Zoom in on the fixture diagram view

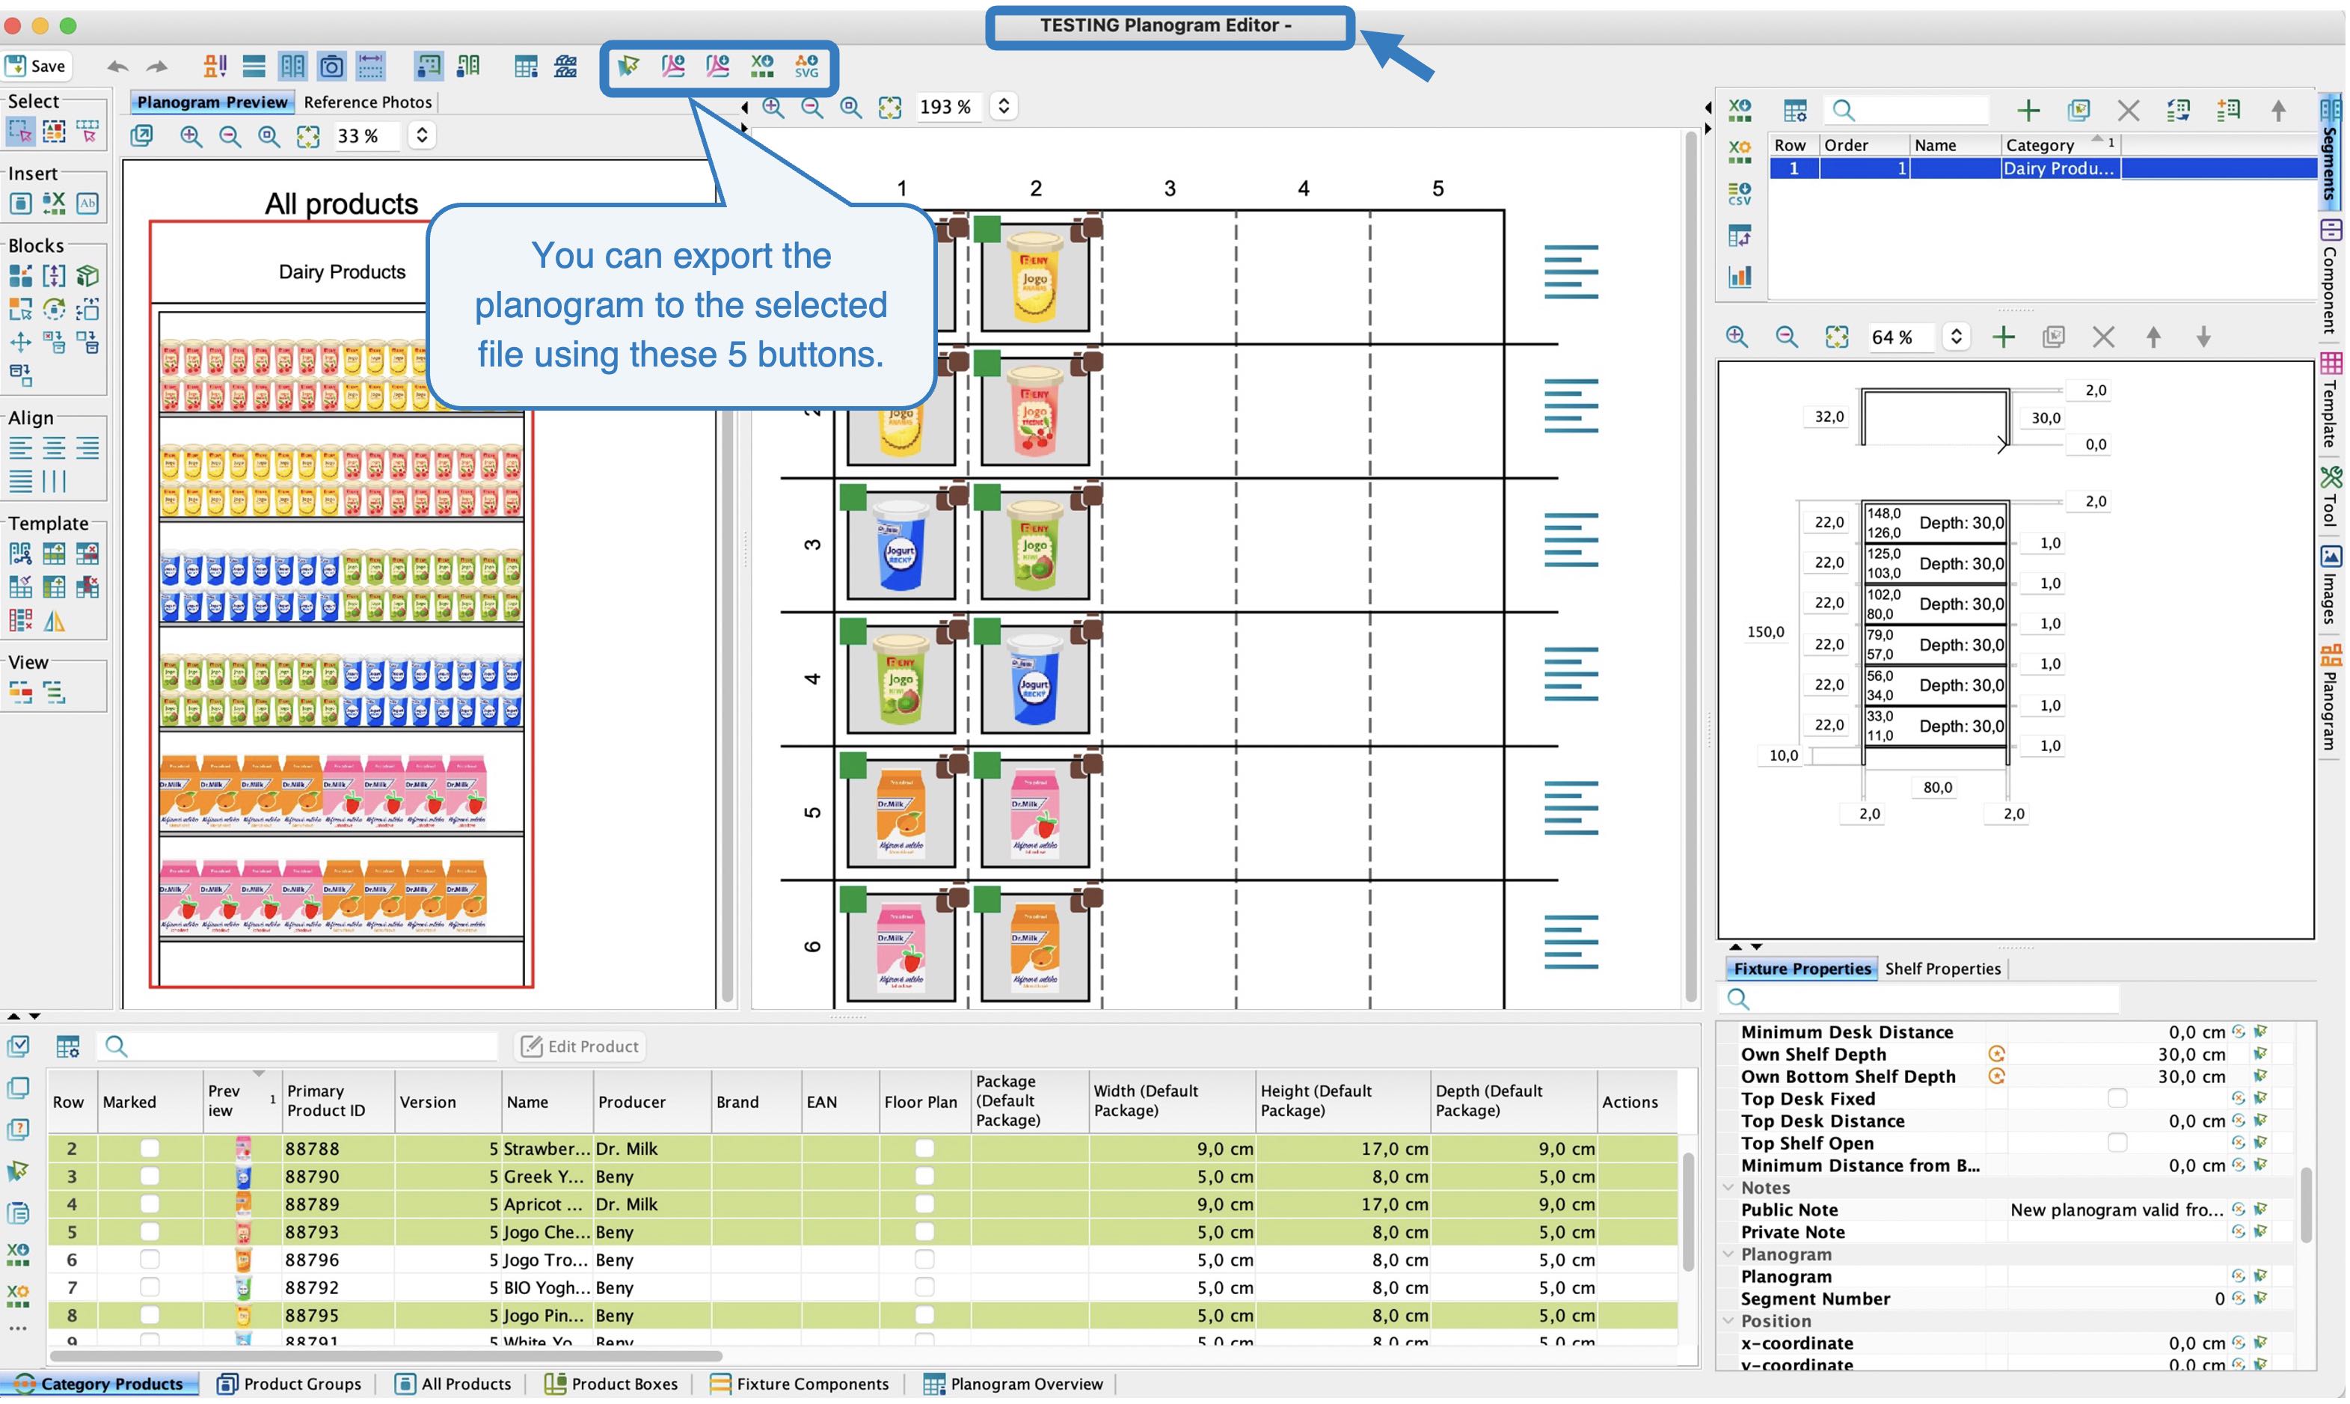pyautogui.click(x=1736, y=337)
